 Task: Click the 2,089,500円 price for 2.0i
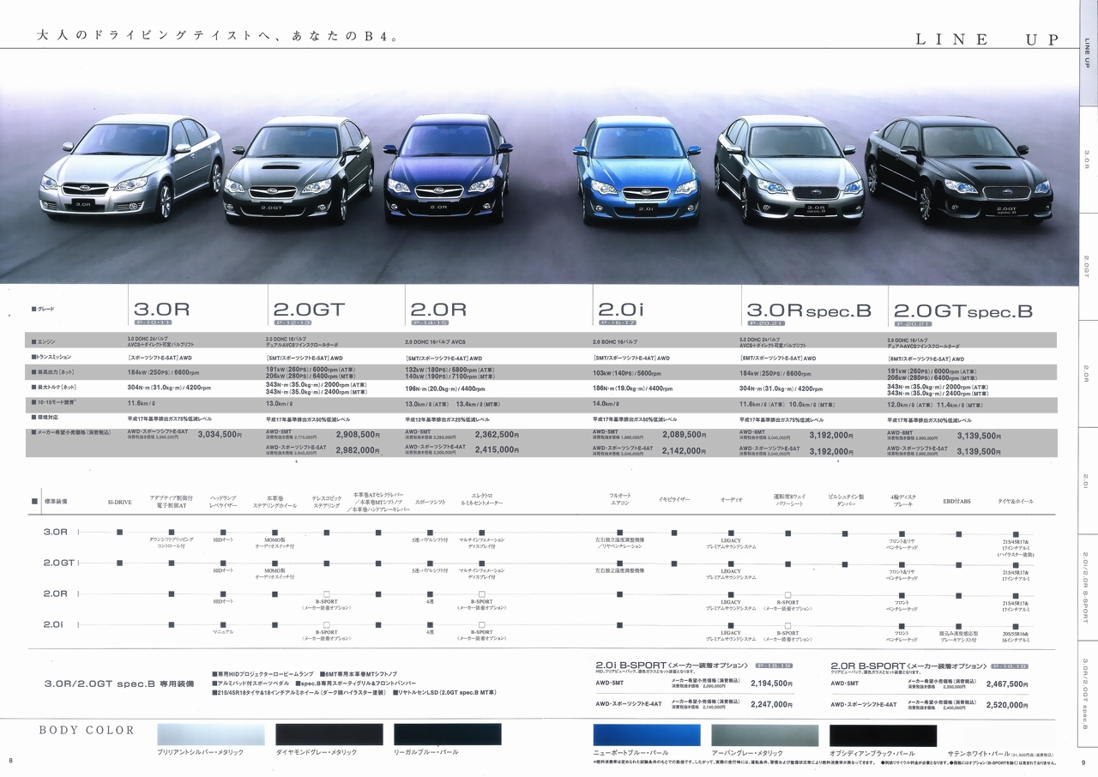(684, 435)
